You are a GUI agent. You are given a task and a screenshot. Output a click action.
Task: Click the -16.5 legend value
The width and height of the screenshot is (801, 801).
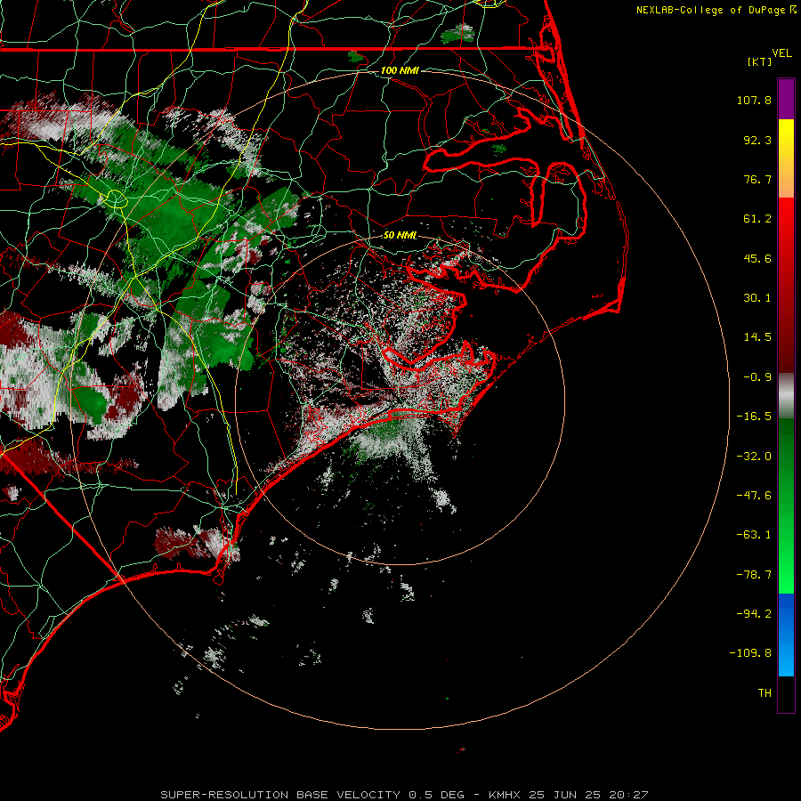point(754,417)
